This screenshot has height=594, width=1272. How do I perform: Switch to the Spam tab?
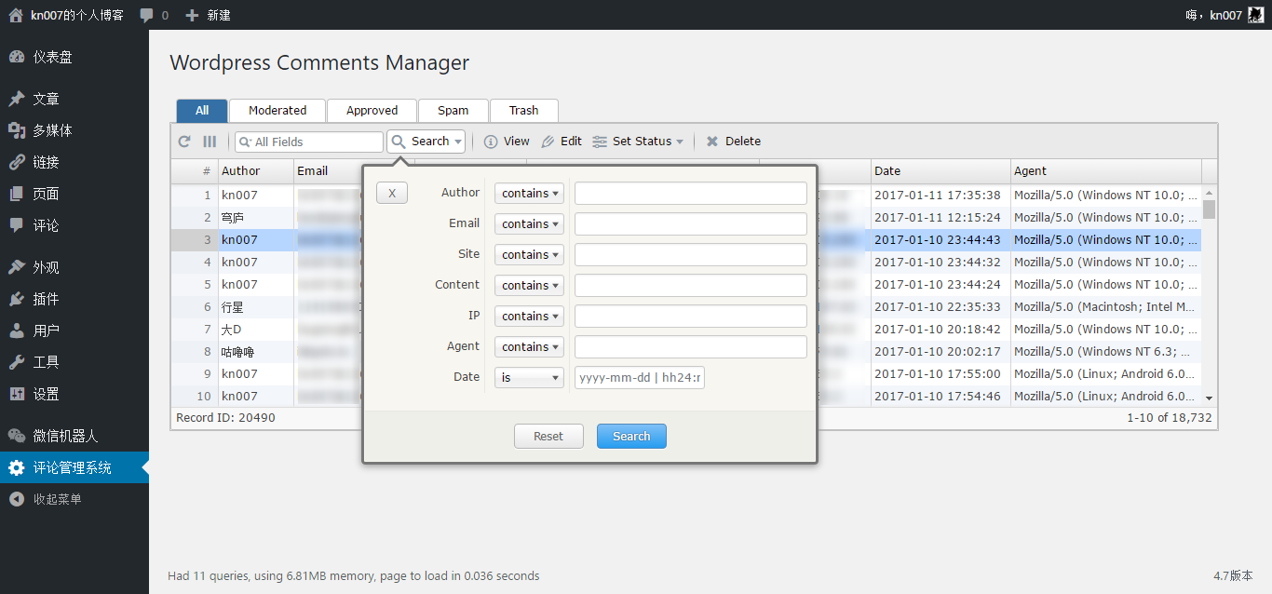click(x=453, y=110)
